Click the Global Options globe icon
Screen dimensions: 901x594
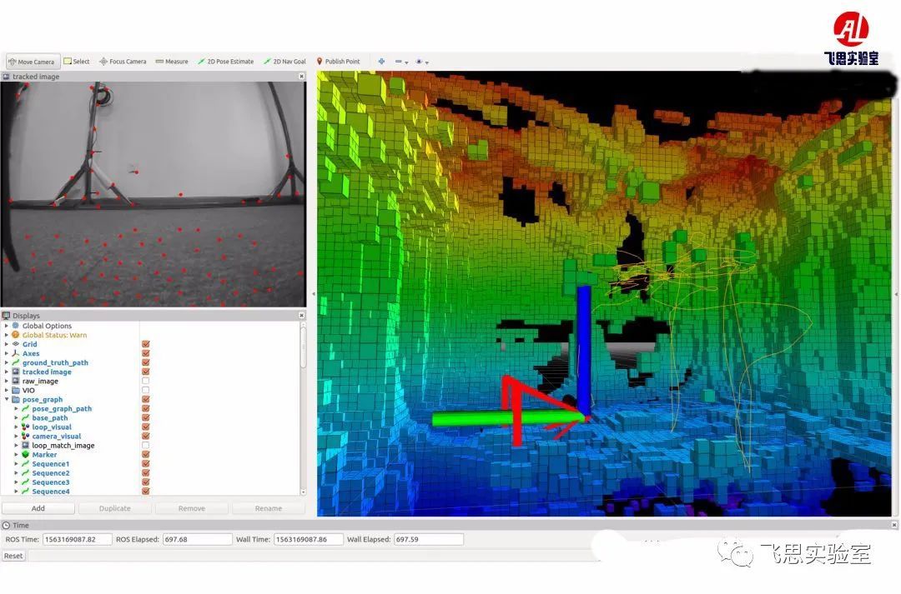tap(16, 326)
